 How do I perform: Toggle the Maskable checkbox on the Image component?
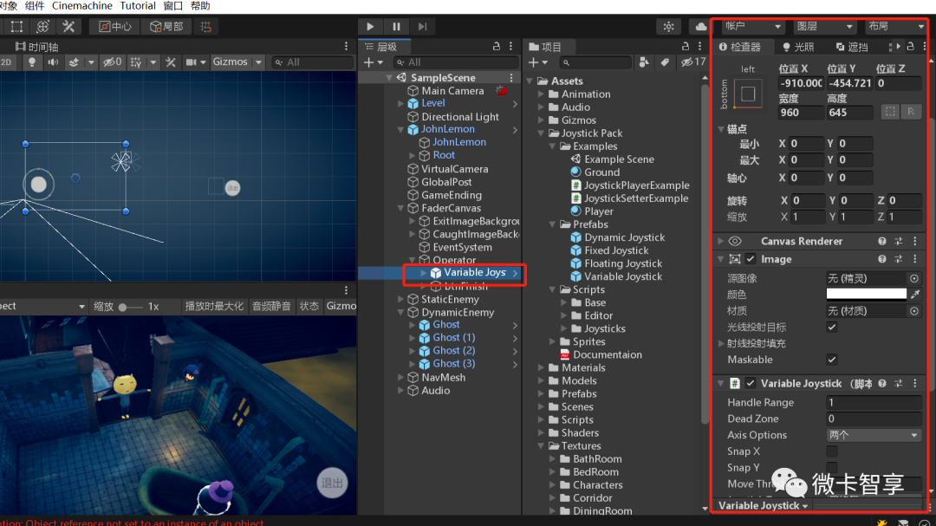click(x=831, y=359)
